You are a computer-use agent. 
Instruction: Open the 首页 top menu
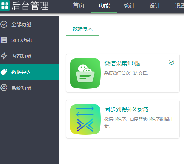point(79,6)
